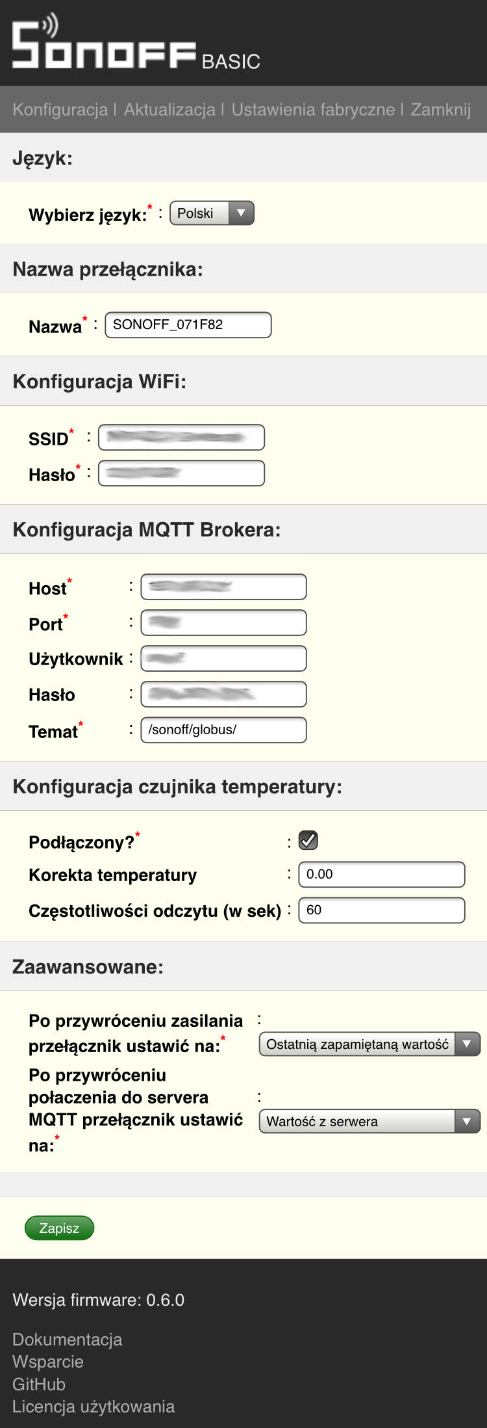
Task: Click Zamknij in the top navigation
Action: coord(440,109)
